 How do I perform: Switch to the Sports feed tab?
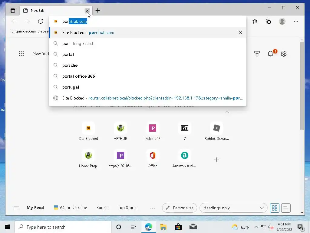(x=102, y=208)
